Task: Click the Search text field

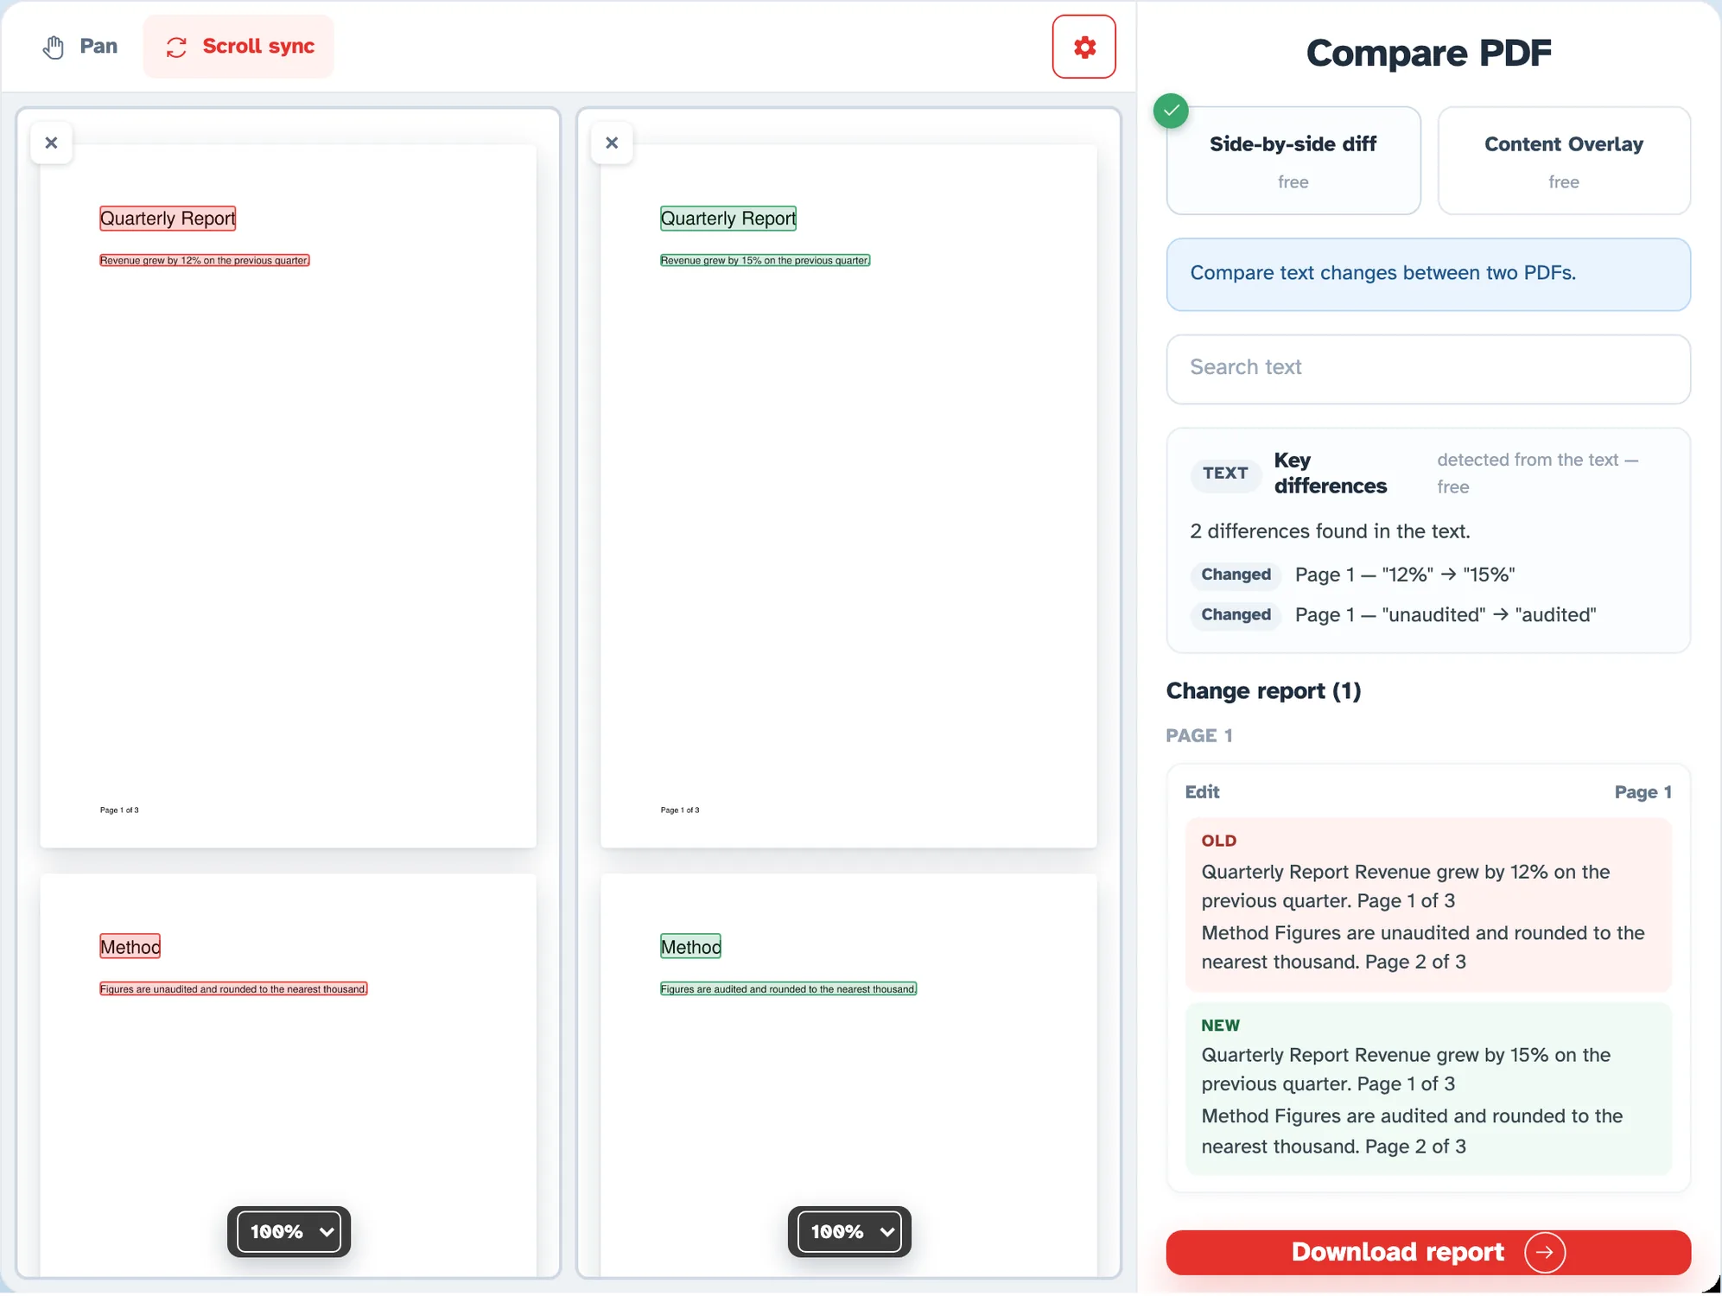Action: pyautogui.click(x=1427, y=368)
